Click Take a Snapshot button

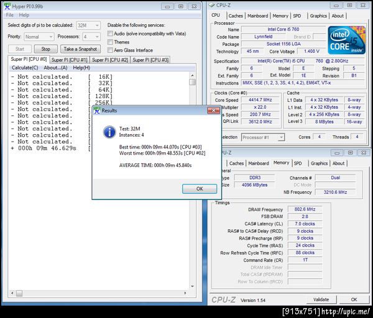(x=80, y=49)
